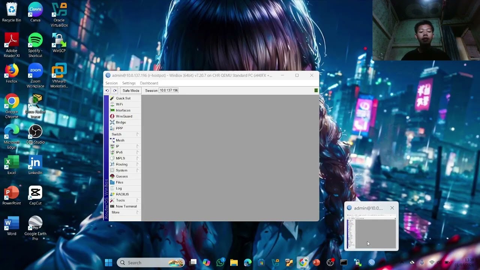Open the Windows Start menu

(x=108, y=262)
